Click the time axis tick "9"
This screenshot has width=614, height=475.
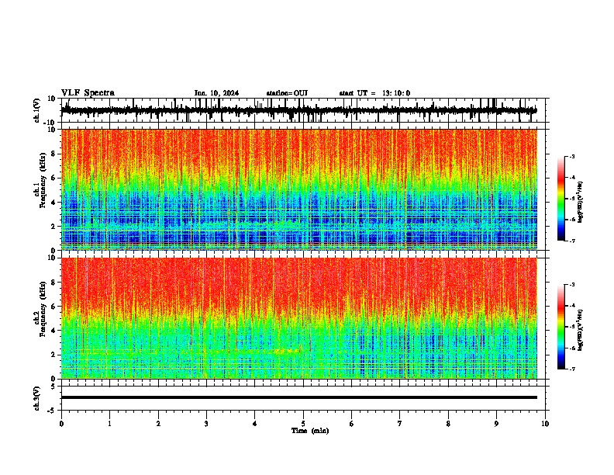click(496, 424)
